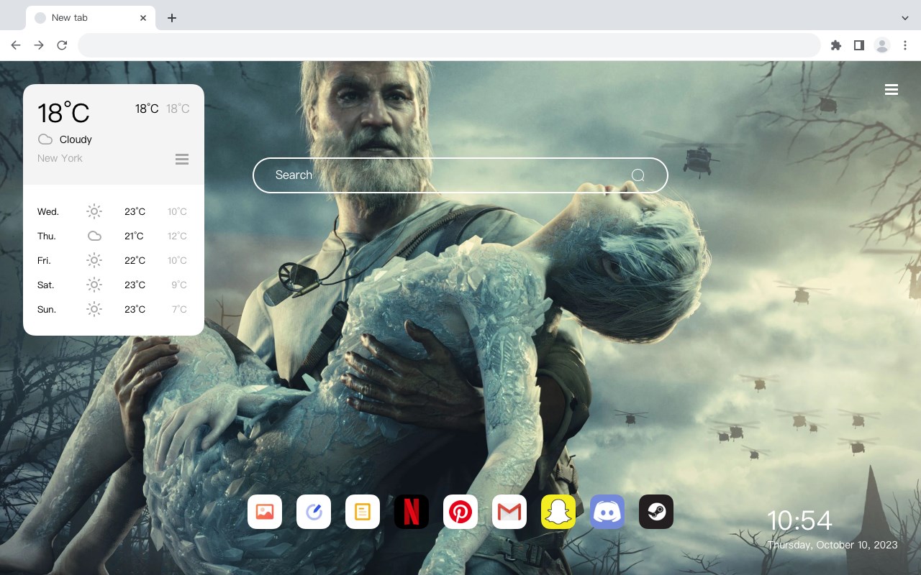The height and width of the screenshot is (575, 921).
Task: Launch the Netflix shortcut
Action: 412,512
